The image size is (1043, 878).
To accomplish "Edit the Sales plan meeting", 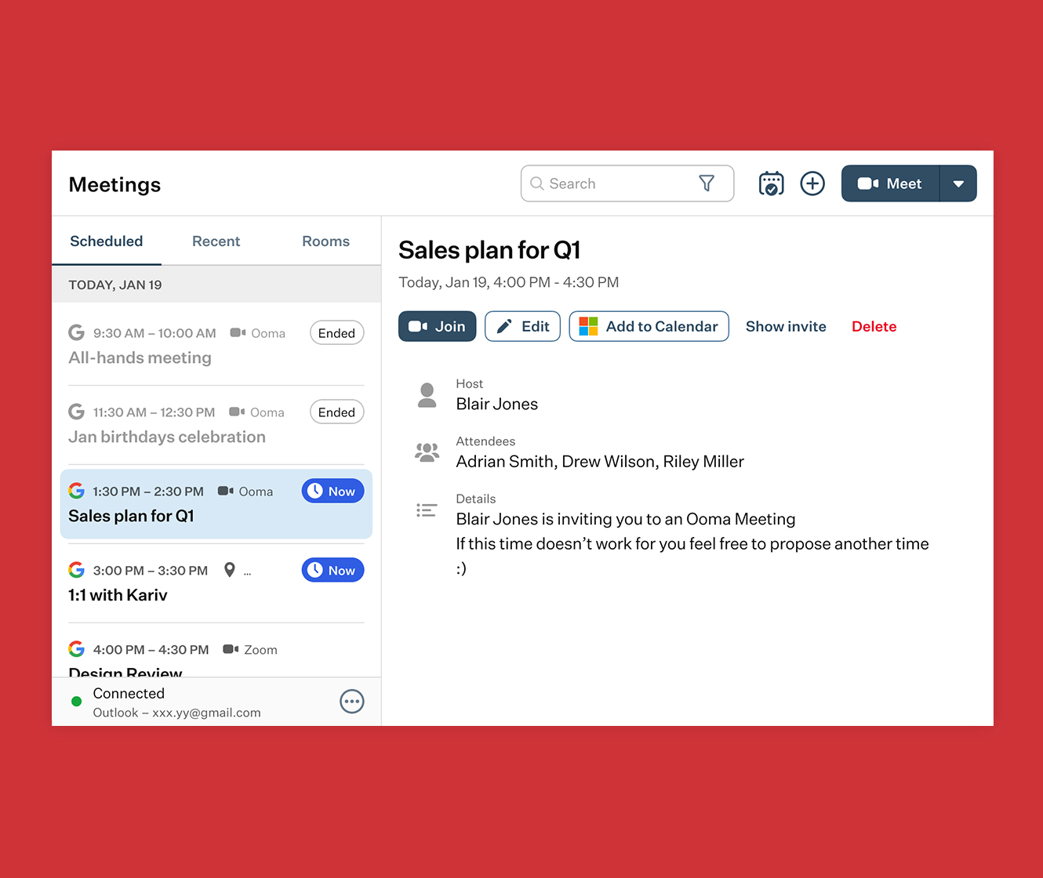I will (522, 327).
